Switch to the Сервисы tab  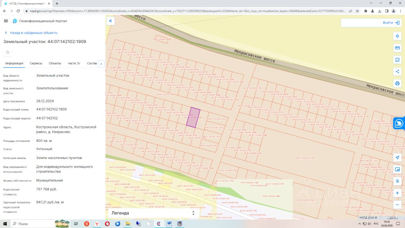pyautogui.click(x=36, y=63)
